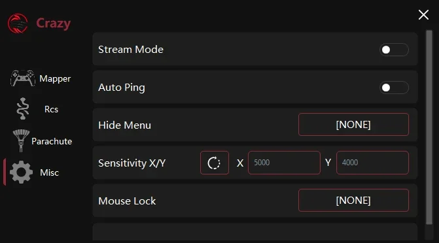Turn on the Auto Ping switch
The width and height of the screenshot is (439, 243).
(x=394, y=88)
